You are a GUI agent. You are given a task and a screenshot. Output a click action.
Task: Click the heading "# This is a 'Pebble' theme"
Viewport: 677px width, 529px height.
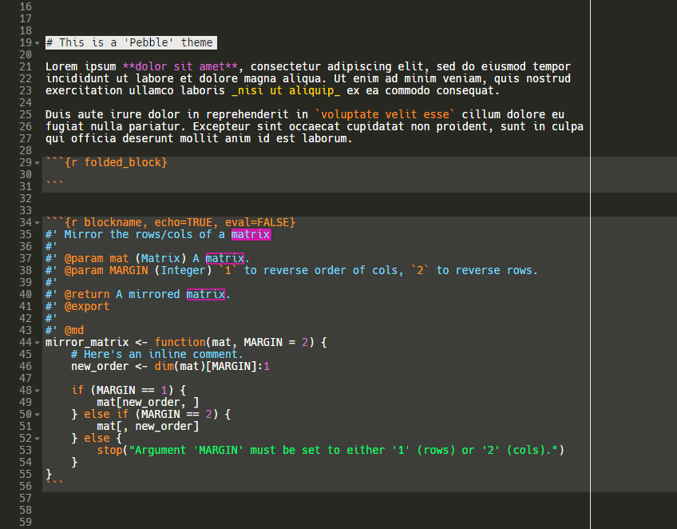129,42
